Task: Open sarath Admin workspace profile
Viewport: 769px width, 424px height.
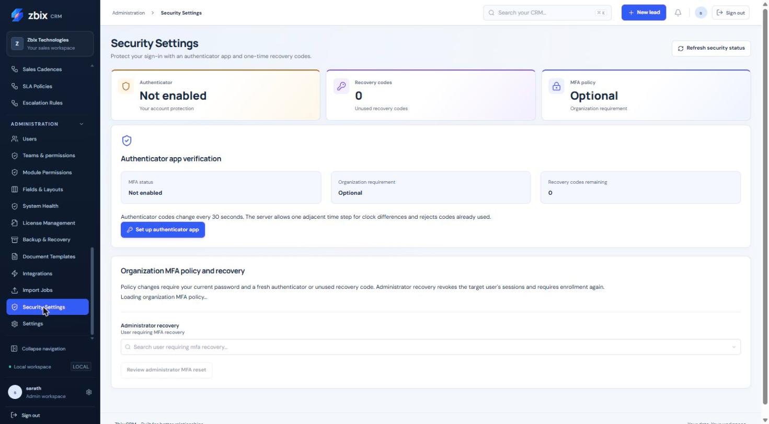Action: point(44,392)
